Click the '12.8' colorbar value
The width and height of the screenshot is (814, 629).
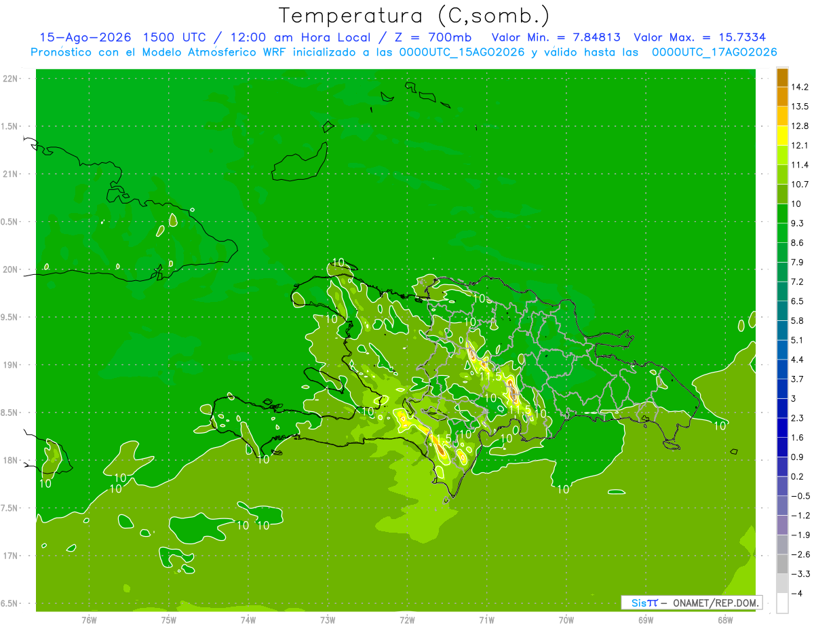click(x=799, y=126)
